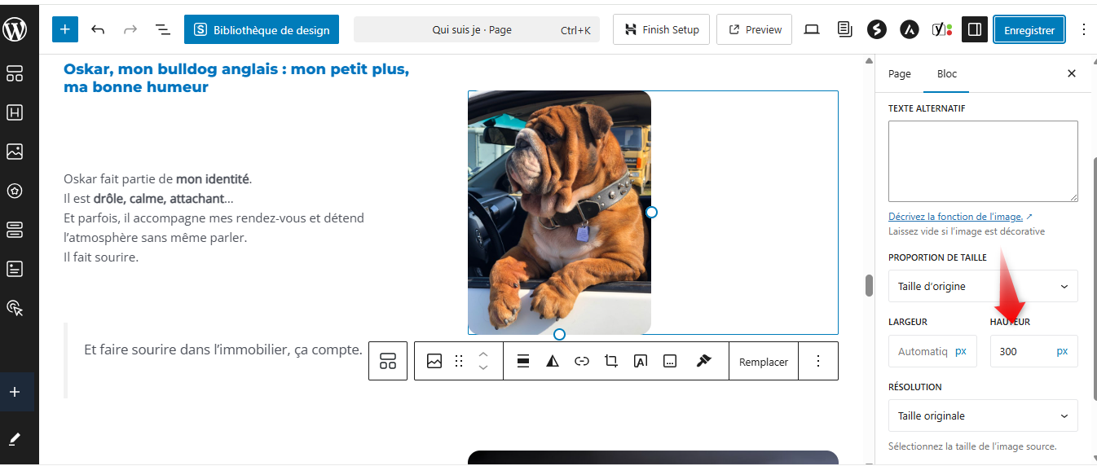Select the Bloc tab
Viewport: 1097px width, 466px height.
coord(947,73)
